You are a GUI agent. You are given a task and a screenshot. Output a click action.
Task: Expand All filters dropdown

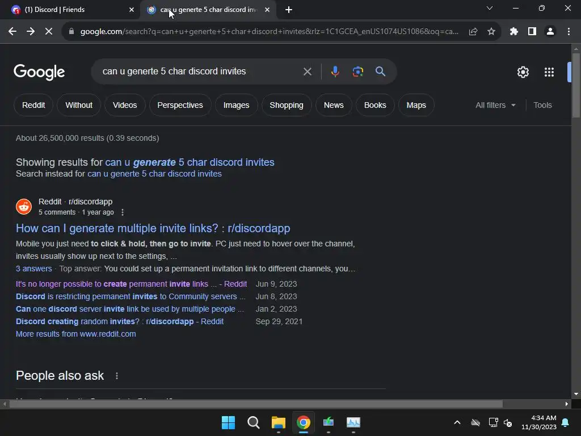coord(495,105)
